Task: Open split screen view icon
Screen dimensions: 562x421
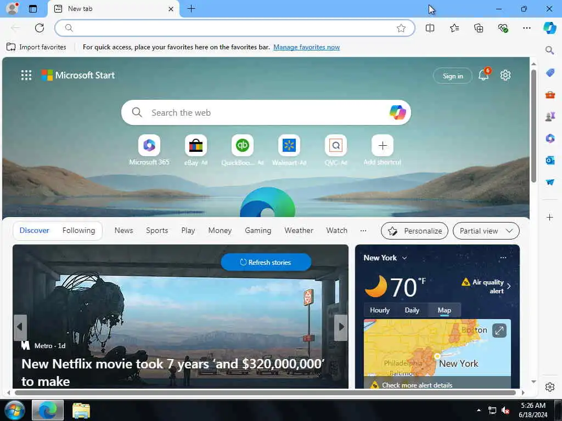Action: (430, 28)
